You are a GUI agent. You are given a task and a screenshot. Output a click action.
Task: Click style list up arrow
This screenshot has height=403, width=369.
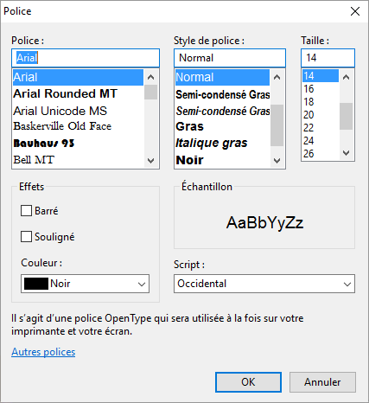coord(277,77)
